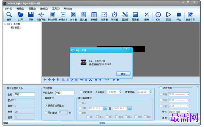
Task: Click the 校时 time sync icon
Action: coord(158,15)
